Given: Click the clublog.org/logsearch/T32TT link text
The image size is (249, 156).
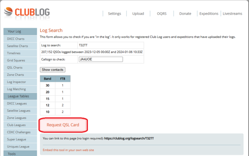Looking at the screenshot, I should tap(129, 138).
